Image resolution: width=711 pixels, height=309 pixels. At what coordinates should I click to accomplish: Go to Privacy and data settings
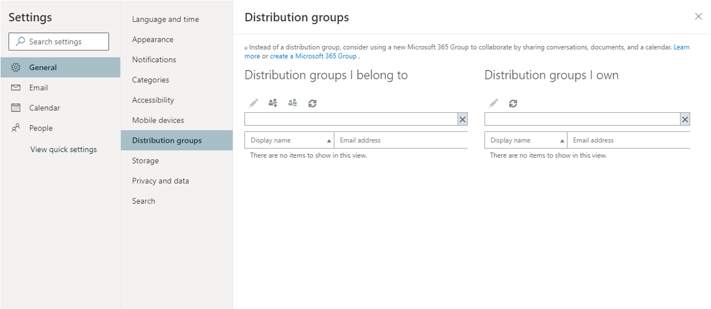(160, 181)
